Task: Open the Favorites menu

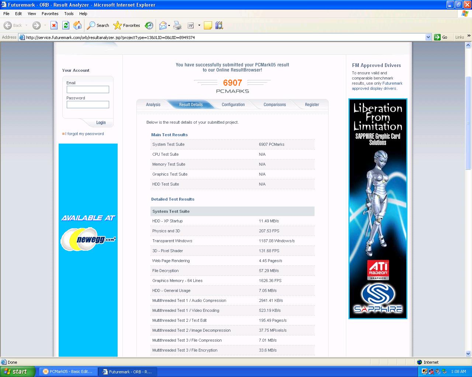Action: pyautogui.click(x=50, y=14)
